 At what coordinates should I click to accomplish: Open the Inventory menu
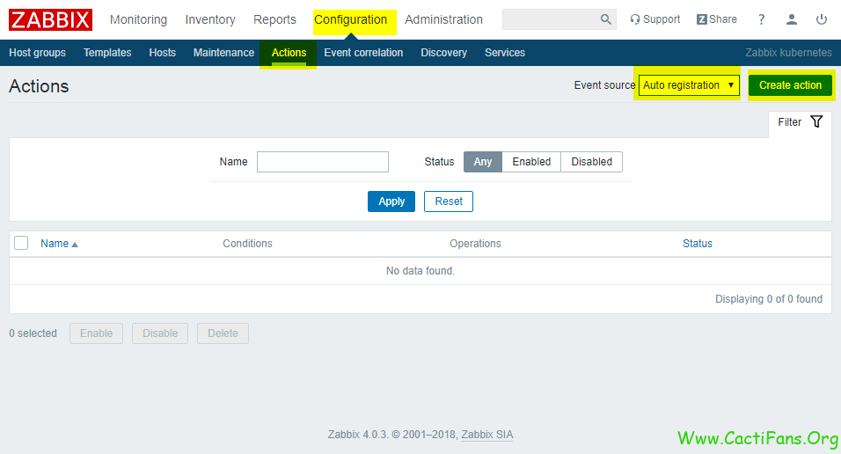coord(210,20)
